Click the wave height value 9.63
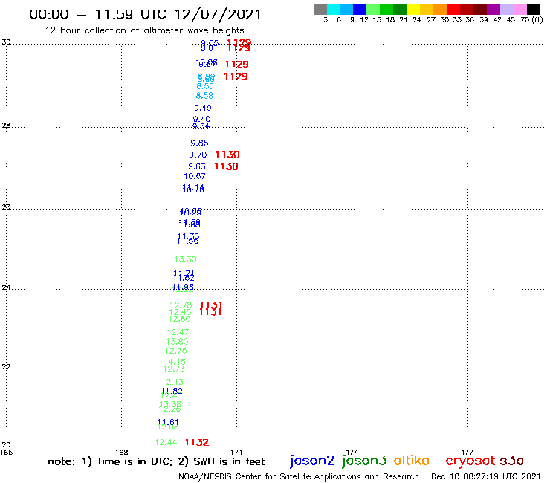The image size is (550, 483). [x=197, y=166]
